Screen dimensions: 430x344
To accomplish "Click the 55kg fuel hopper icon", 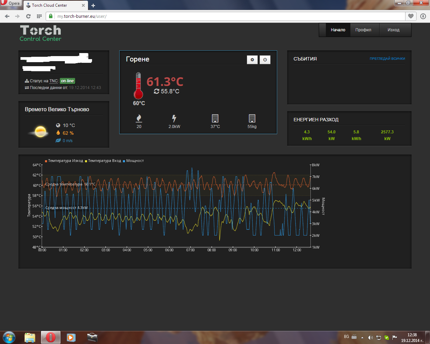I will (252, 118).
